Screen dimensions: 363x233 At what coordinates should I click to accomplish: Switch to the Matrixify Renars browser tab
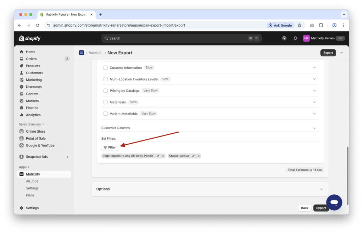pos(64,15)
